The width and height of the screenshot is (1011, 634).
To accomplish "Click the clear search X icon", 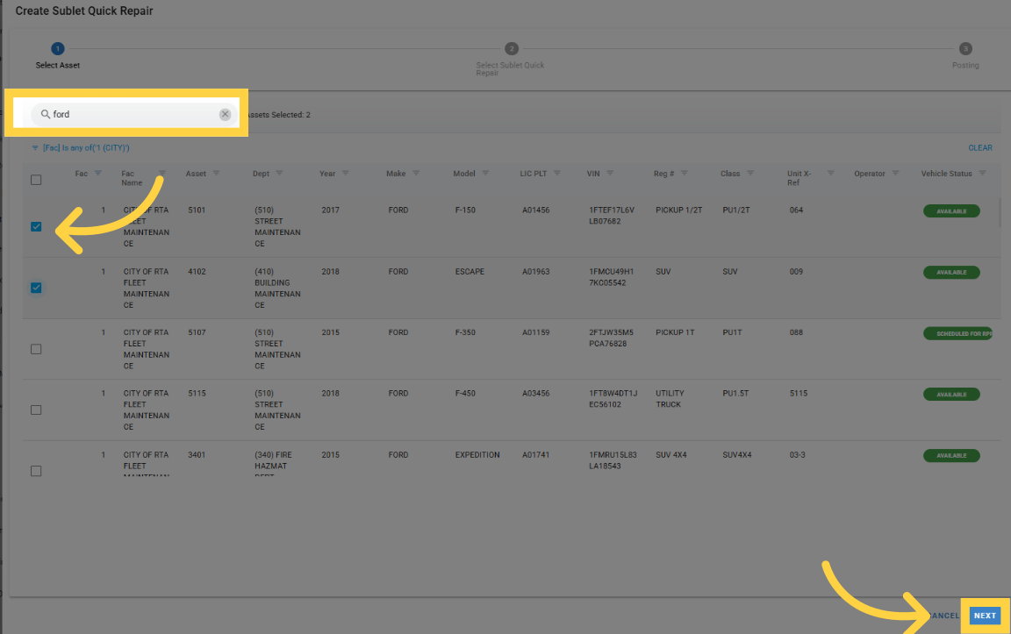I will pos(225,115).
